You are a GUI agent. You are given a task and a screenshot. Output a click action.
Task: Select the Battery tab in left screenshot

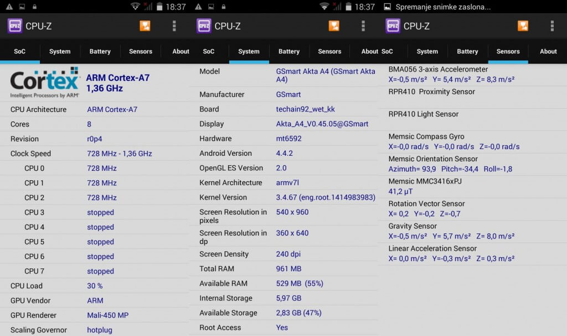pos(100,52)
